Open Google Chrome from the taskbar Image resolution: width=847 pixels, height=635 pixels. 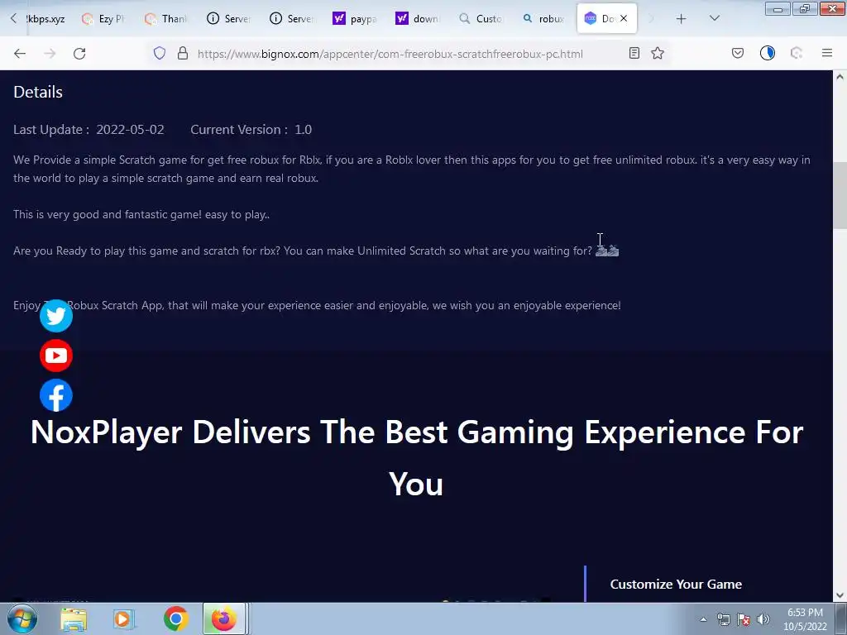(175, 618)
